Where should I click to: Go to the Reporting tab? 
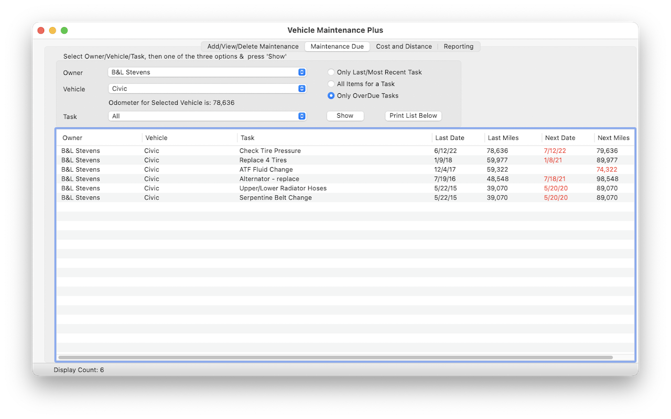tap(458, 47)
